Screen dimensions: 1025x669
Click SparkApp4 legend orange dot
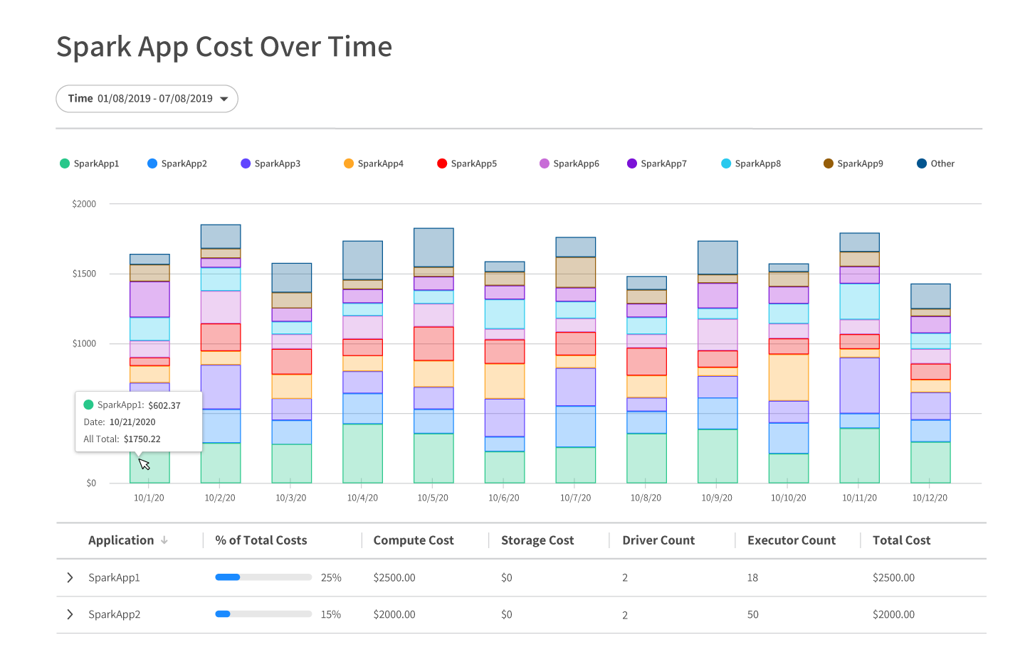pos(349,164)
